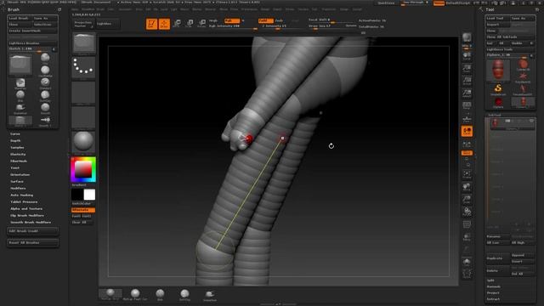Image resolution: width=544 pixels, height=306 pixels.
Task: Select the SnakeHook icon in the bottom shelf
Action: [x=210, y=295]
